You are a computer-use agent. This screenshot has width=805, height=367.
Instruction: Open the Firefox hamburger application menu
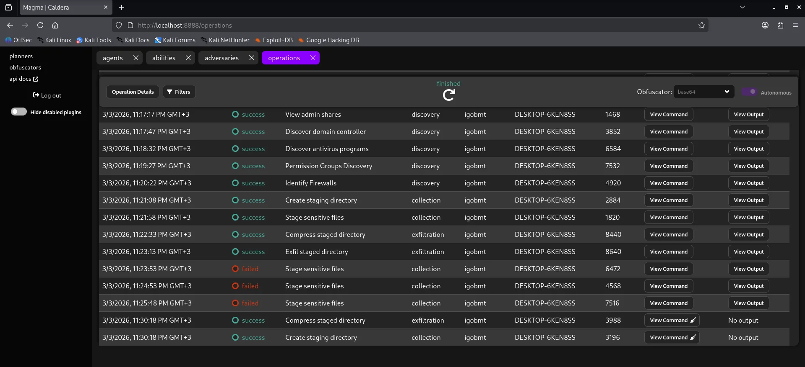[795, 25]
